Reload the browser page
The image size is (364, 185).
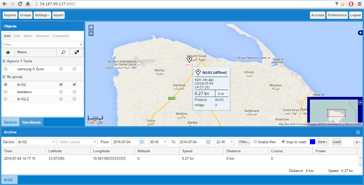click(20, 4)
